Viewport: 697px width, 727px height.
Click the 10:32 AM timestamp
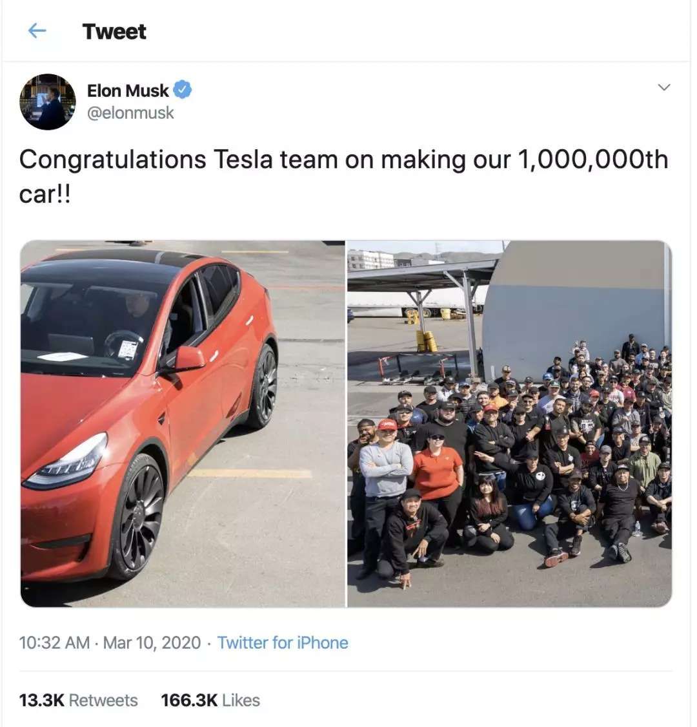[x=54, y=642]
